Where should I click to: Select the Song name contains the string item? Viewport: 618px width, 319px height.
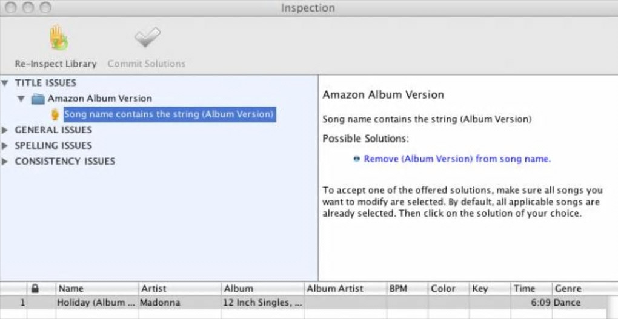tap(169, 114)
